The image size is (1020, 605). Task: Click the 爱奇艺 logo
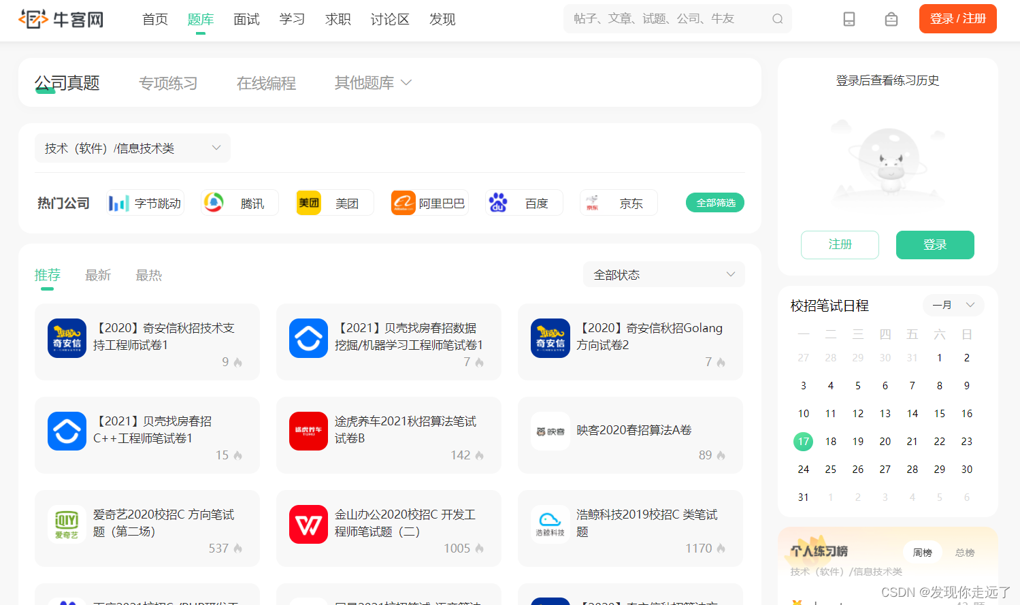(x=67, y=524)
